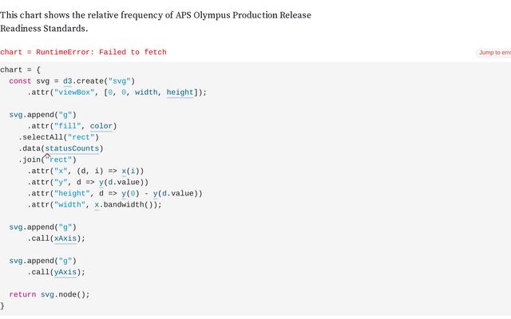Click the red caret marker below statusCounts
This screenshot has width=511, height=319.
pyautogui.click(x=47, y=156)
